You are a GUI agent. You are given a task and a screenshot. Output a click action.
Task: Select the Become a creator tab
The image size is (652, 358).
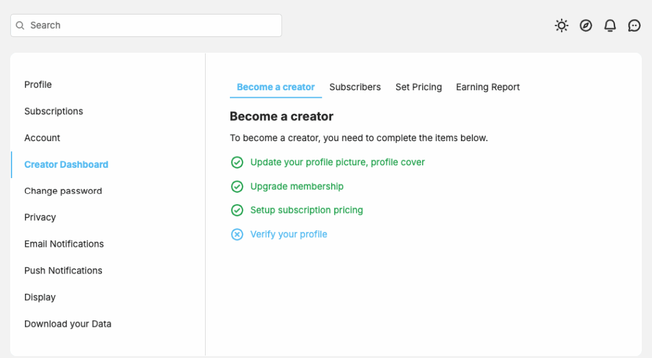276,87
